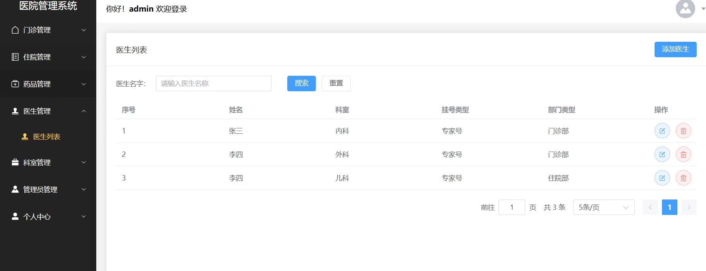This screenshot has width=706, height=271.
Task: Focus the 请输入医生名称 search field
Action: coord(213,83)
